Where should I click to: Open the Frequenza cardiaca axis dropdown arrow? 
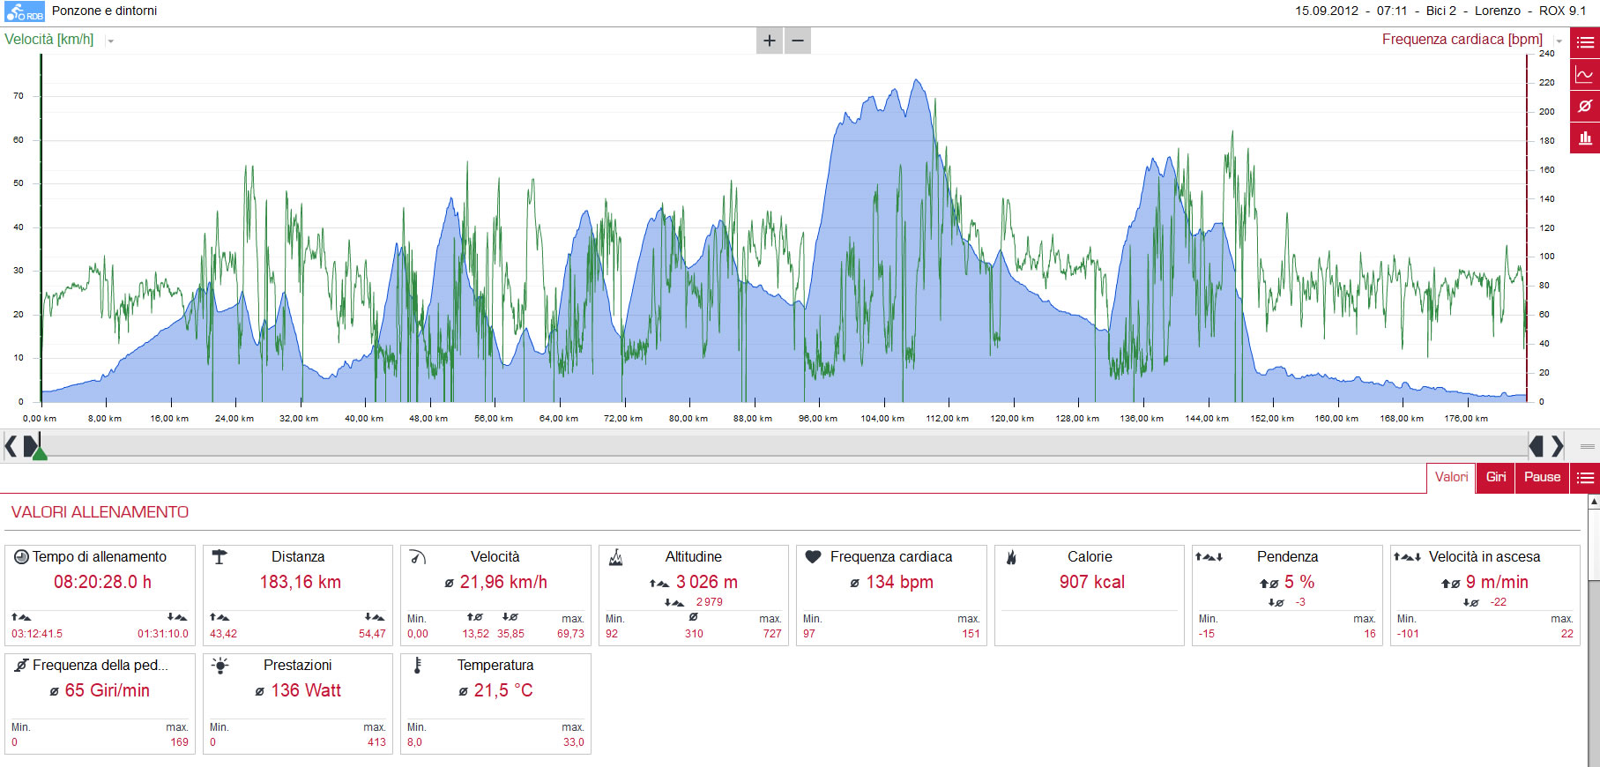(1559, 41)
